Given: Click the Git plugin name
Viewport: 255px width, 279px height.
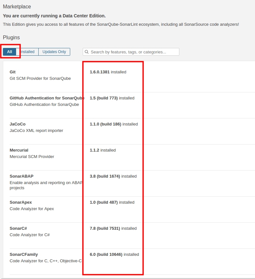Looking at the screenshot, I should pyautogui.click(x=13, y=72).
